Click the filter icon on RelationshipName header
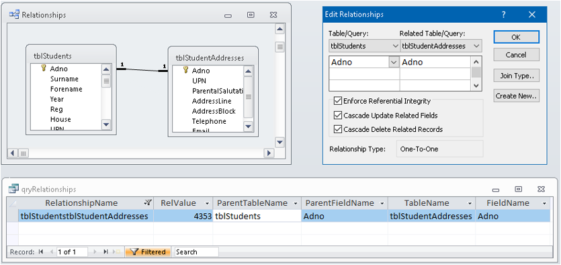 click(x=148, y=202)
